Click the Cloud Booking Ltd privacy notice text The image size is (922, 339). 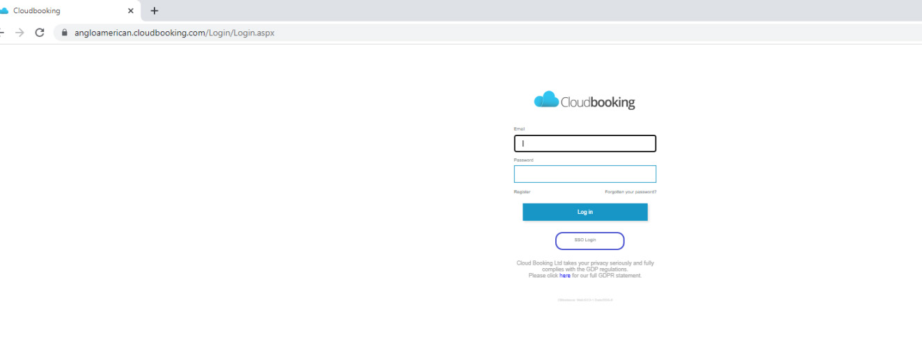point(585,266)
